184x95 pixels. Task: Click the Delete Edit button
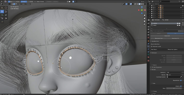pos(167,36)
